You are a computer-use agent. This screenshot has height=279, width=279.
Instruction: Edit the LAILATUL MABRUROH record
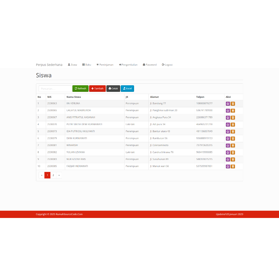pos(228,111)
